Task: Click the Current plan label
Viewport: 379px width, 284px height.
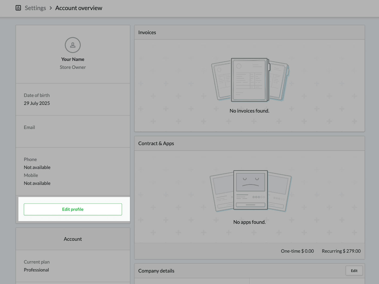Action: click(x=37, y=262)
